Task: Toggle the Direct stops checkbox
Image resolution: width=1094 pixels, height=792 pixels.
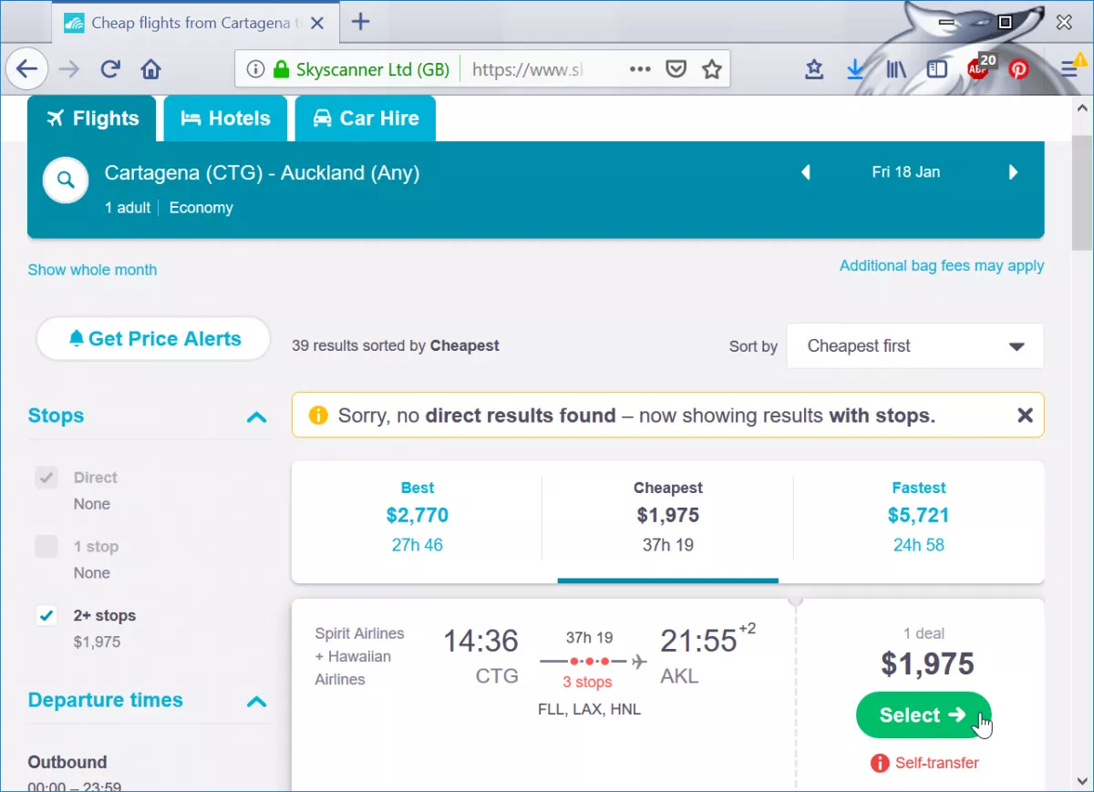Action: pyautogui.click(x=46, y=478)
